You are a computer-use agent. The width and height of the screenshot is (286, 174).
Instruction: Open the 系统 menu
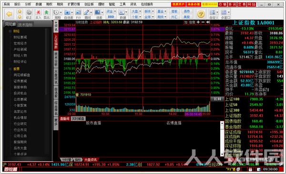[7, 4]
